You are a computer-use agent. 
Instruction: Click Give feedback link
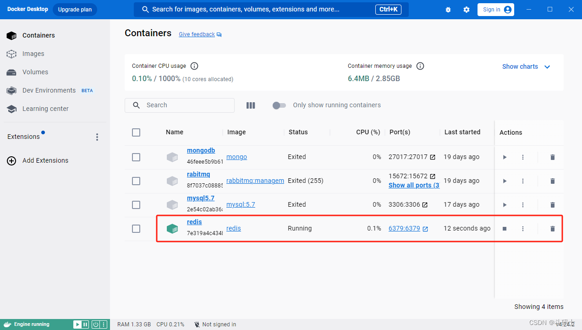click(x=197, y=34)
